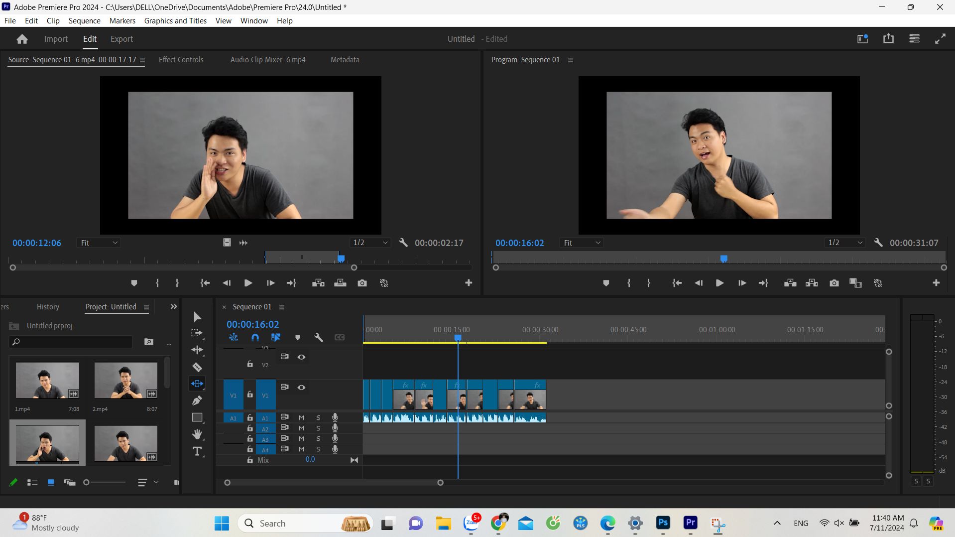Viewport: 955px width, 537px height.
Task: Toggle V1 track output eye
Action: coord(301,387)
